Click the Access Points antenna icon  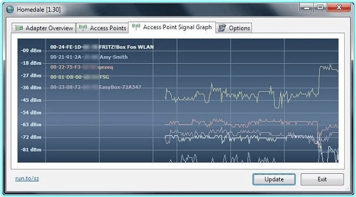83,28
